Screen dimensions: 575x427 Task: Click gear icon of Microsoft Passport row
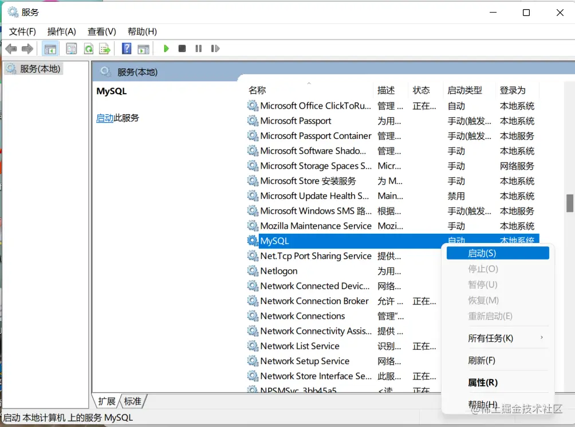[x=253, y=121]
